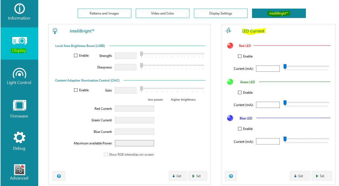
Task: Click the LABB Sharpness slider handle
Action: pos(141,65)
